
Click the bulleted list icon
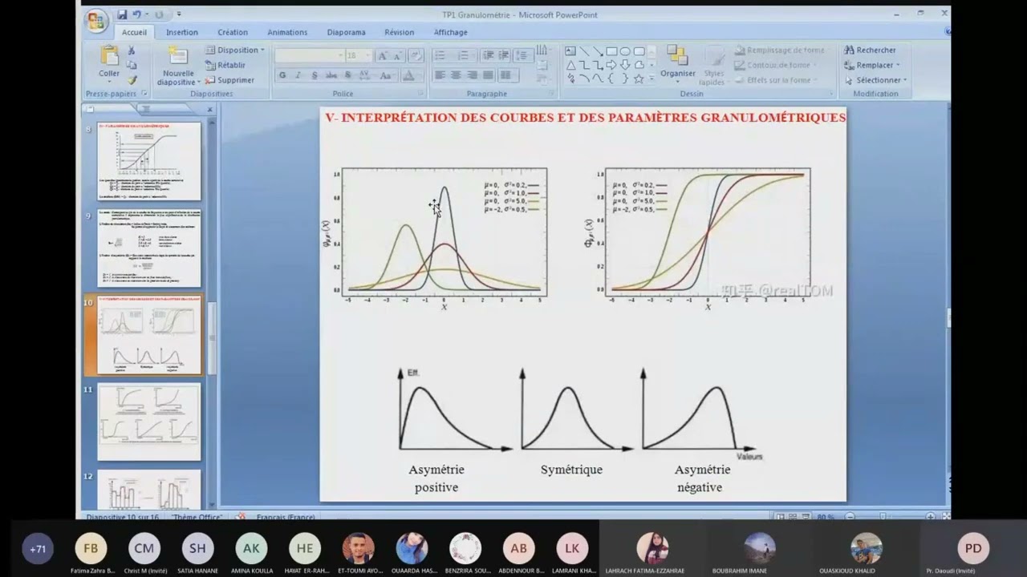coord(440,55)
